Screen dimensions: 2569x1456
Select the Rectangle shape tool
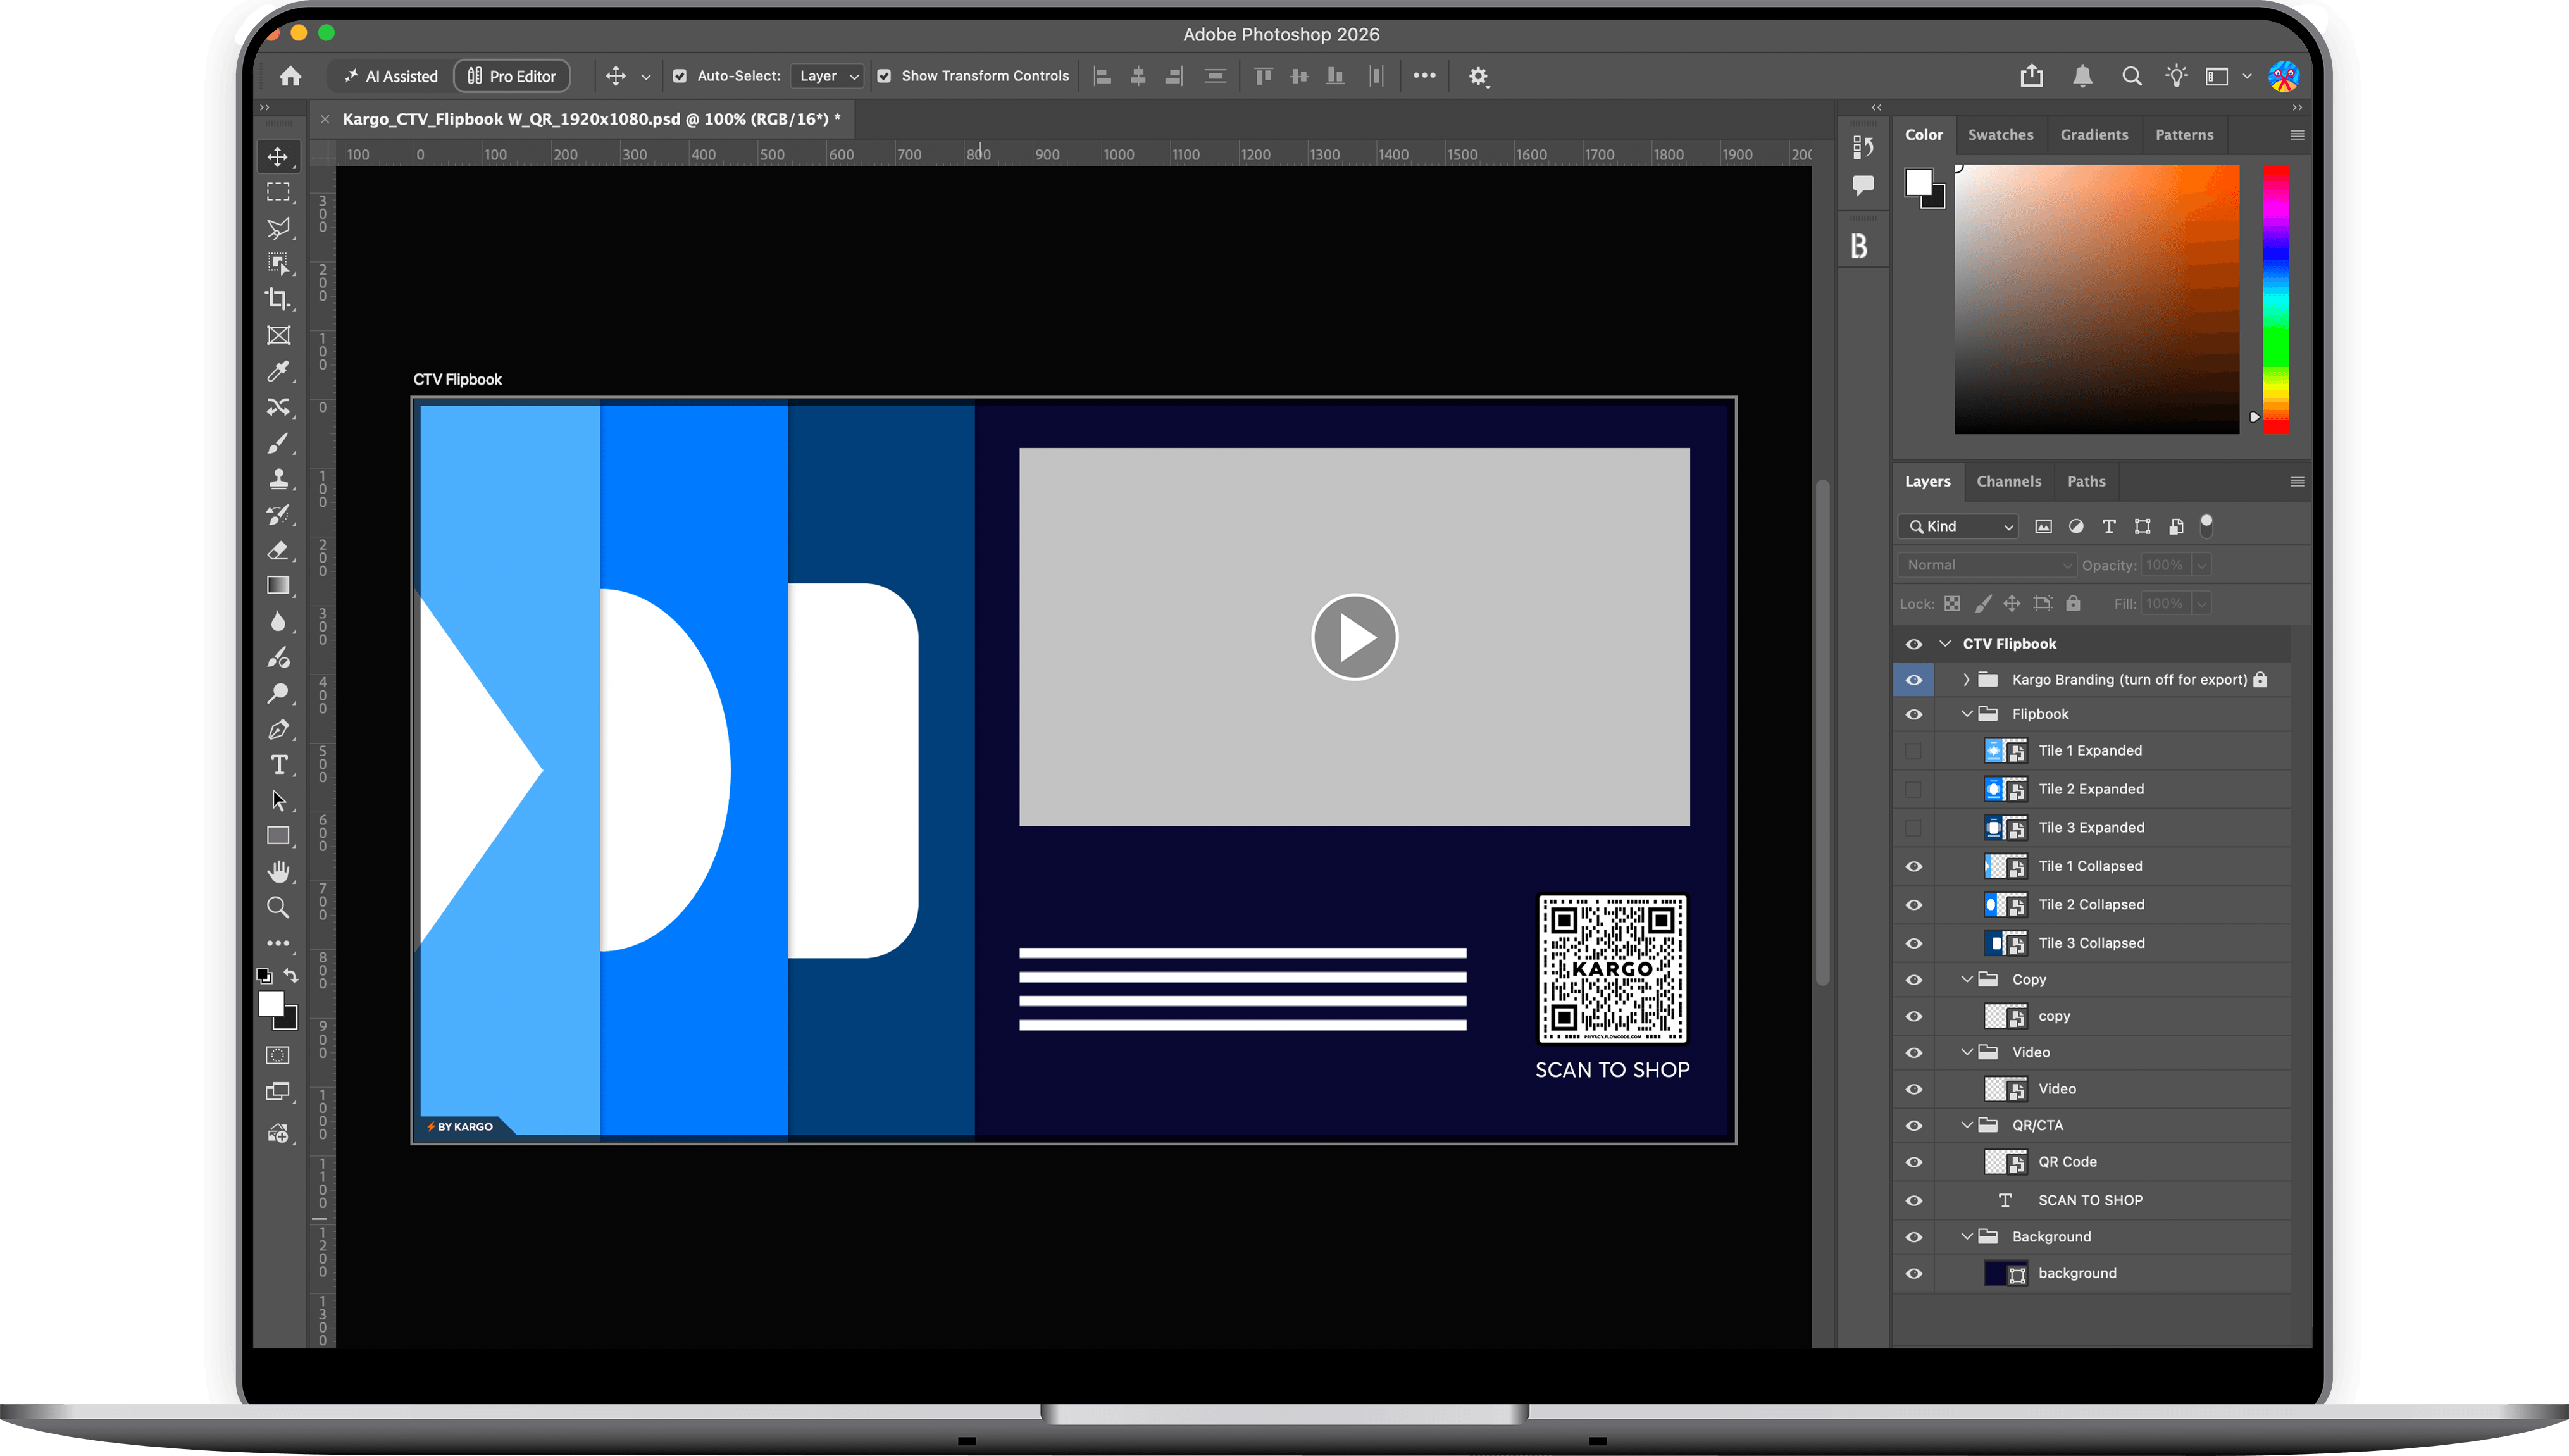pos(278,836)
